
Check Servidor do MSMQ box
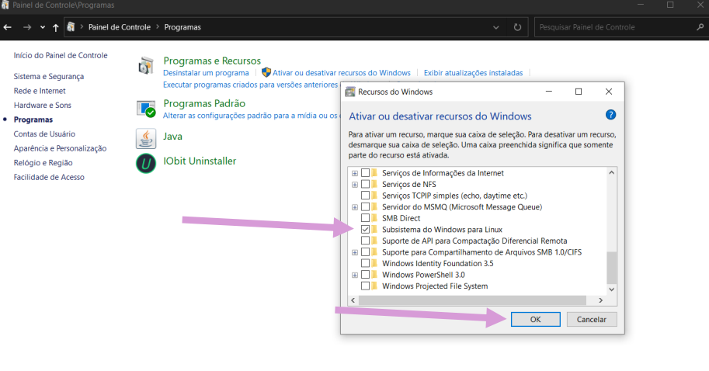(x=365, y=206)
